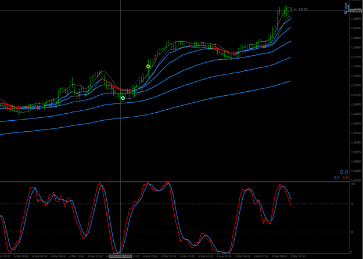
Task: Select the light-blue circle marker at the pullback low
Action: [123, 98]
